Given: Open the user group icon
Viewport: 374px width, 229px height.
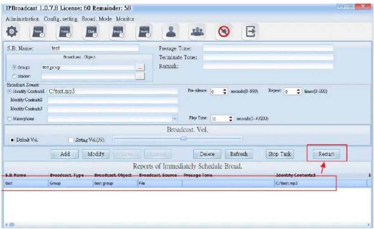Looking at the screenshot, I should [x=197, y=32].
